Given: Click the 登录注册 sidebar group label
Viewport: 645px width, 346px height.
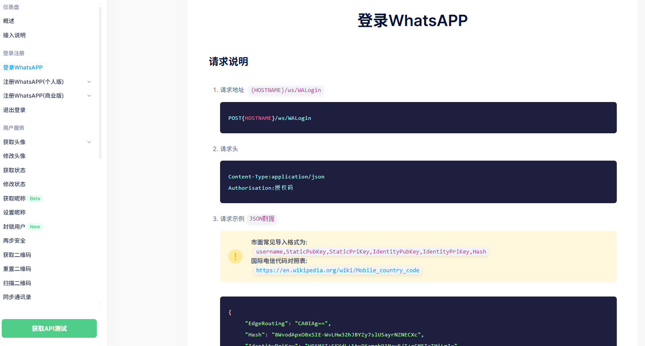Looking at the screenshot, I should click(13, 53).
